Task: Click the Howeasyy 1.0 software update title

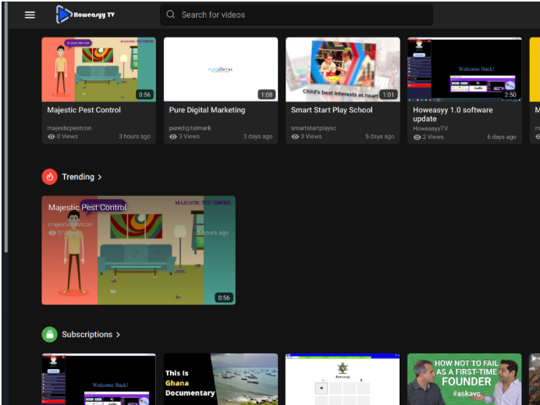Action: [453, 115]
